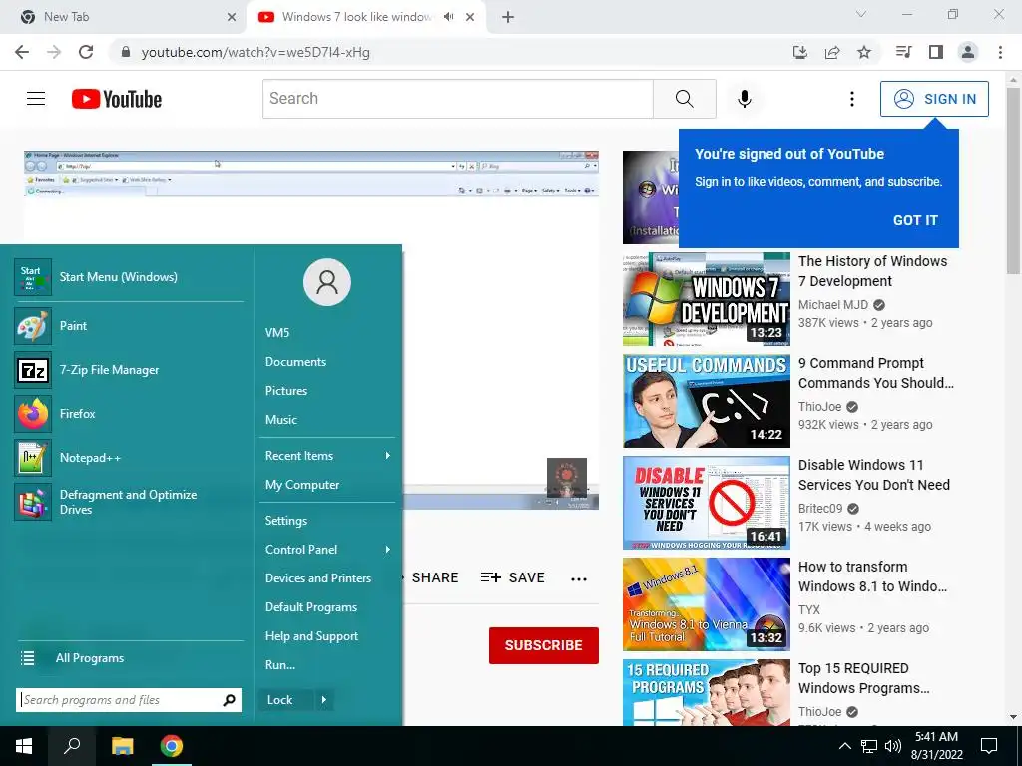Image resolution: width=1022 pixels, height=766 pixels.
Task: Open the 9 Command Prompt Commands thumbnail
Action: click(707, 401)
